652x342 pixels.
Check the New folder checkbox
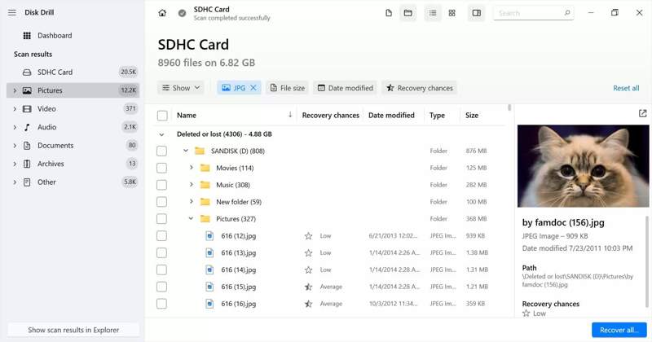pyautogui.click(x=161, y=202)
